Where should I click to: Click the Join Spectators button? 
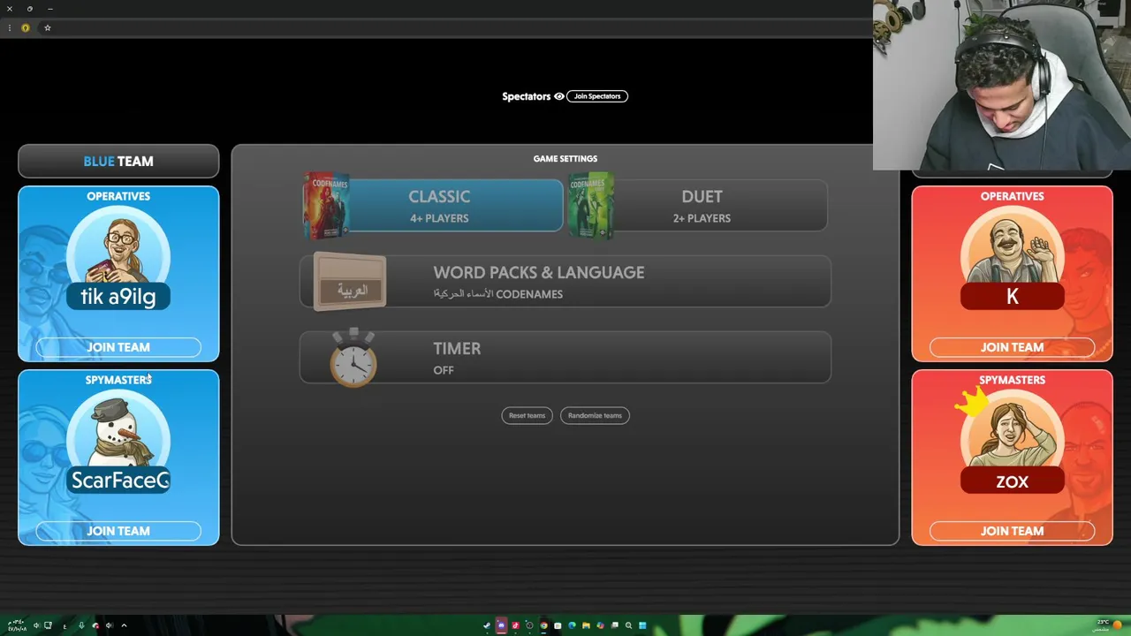click(597, 96)
